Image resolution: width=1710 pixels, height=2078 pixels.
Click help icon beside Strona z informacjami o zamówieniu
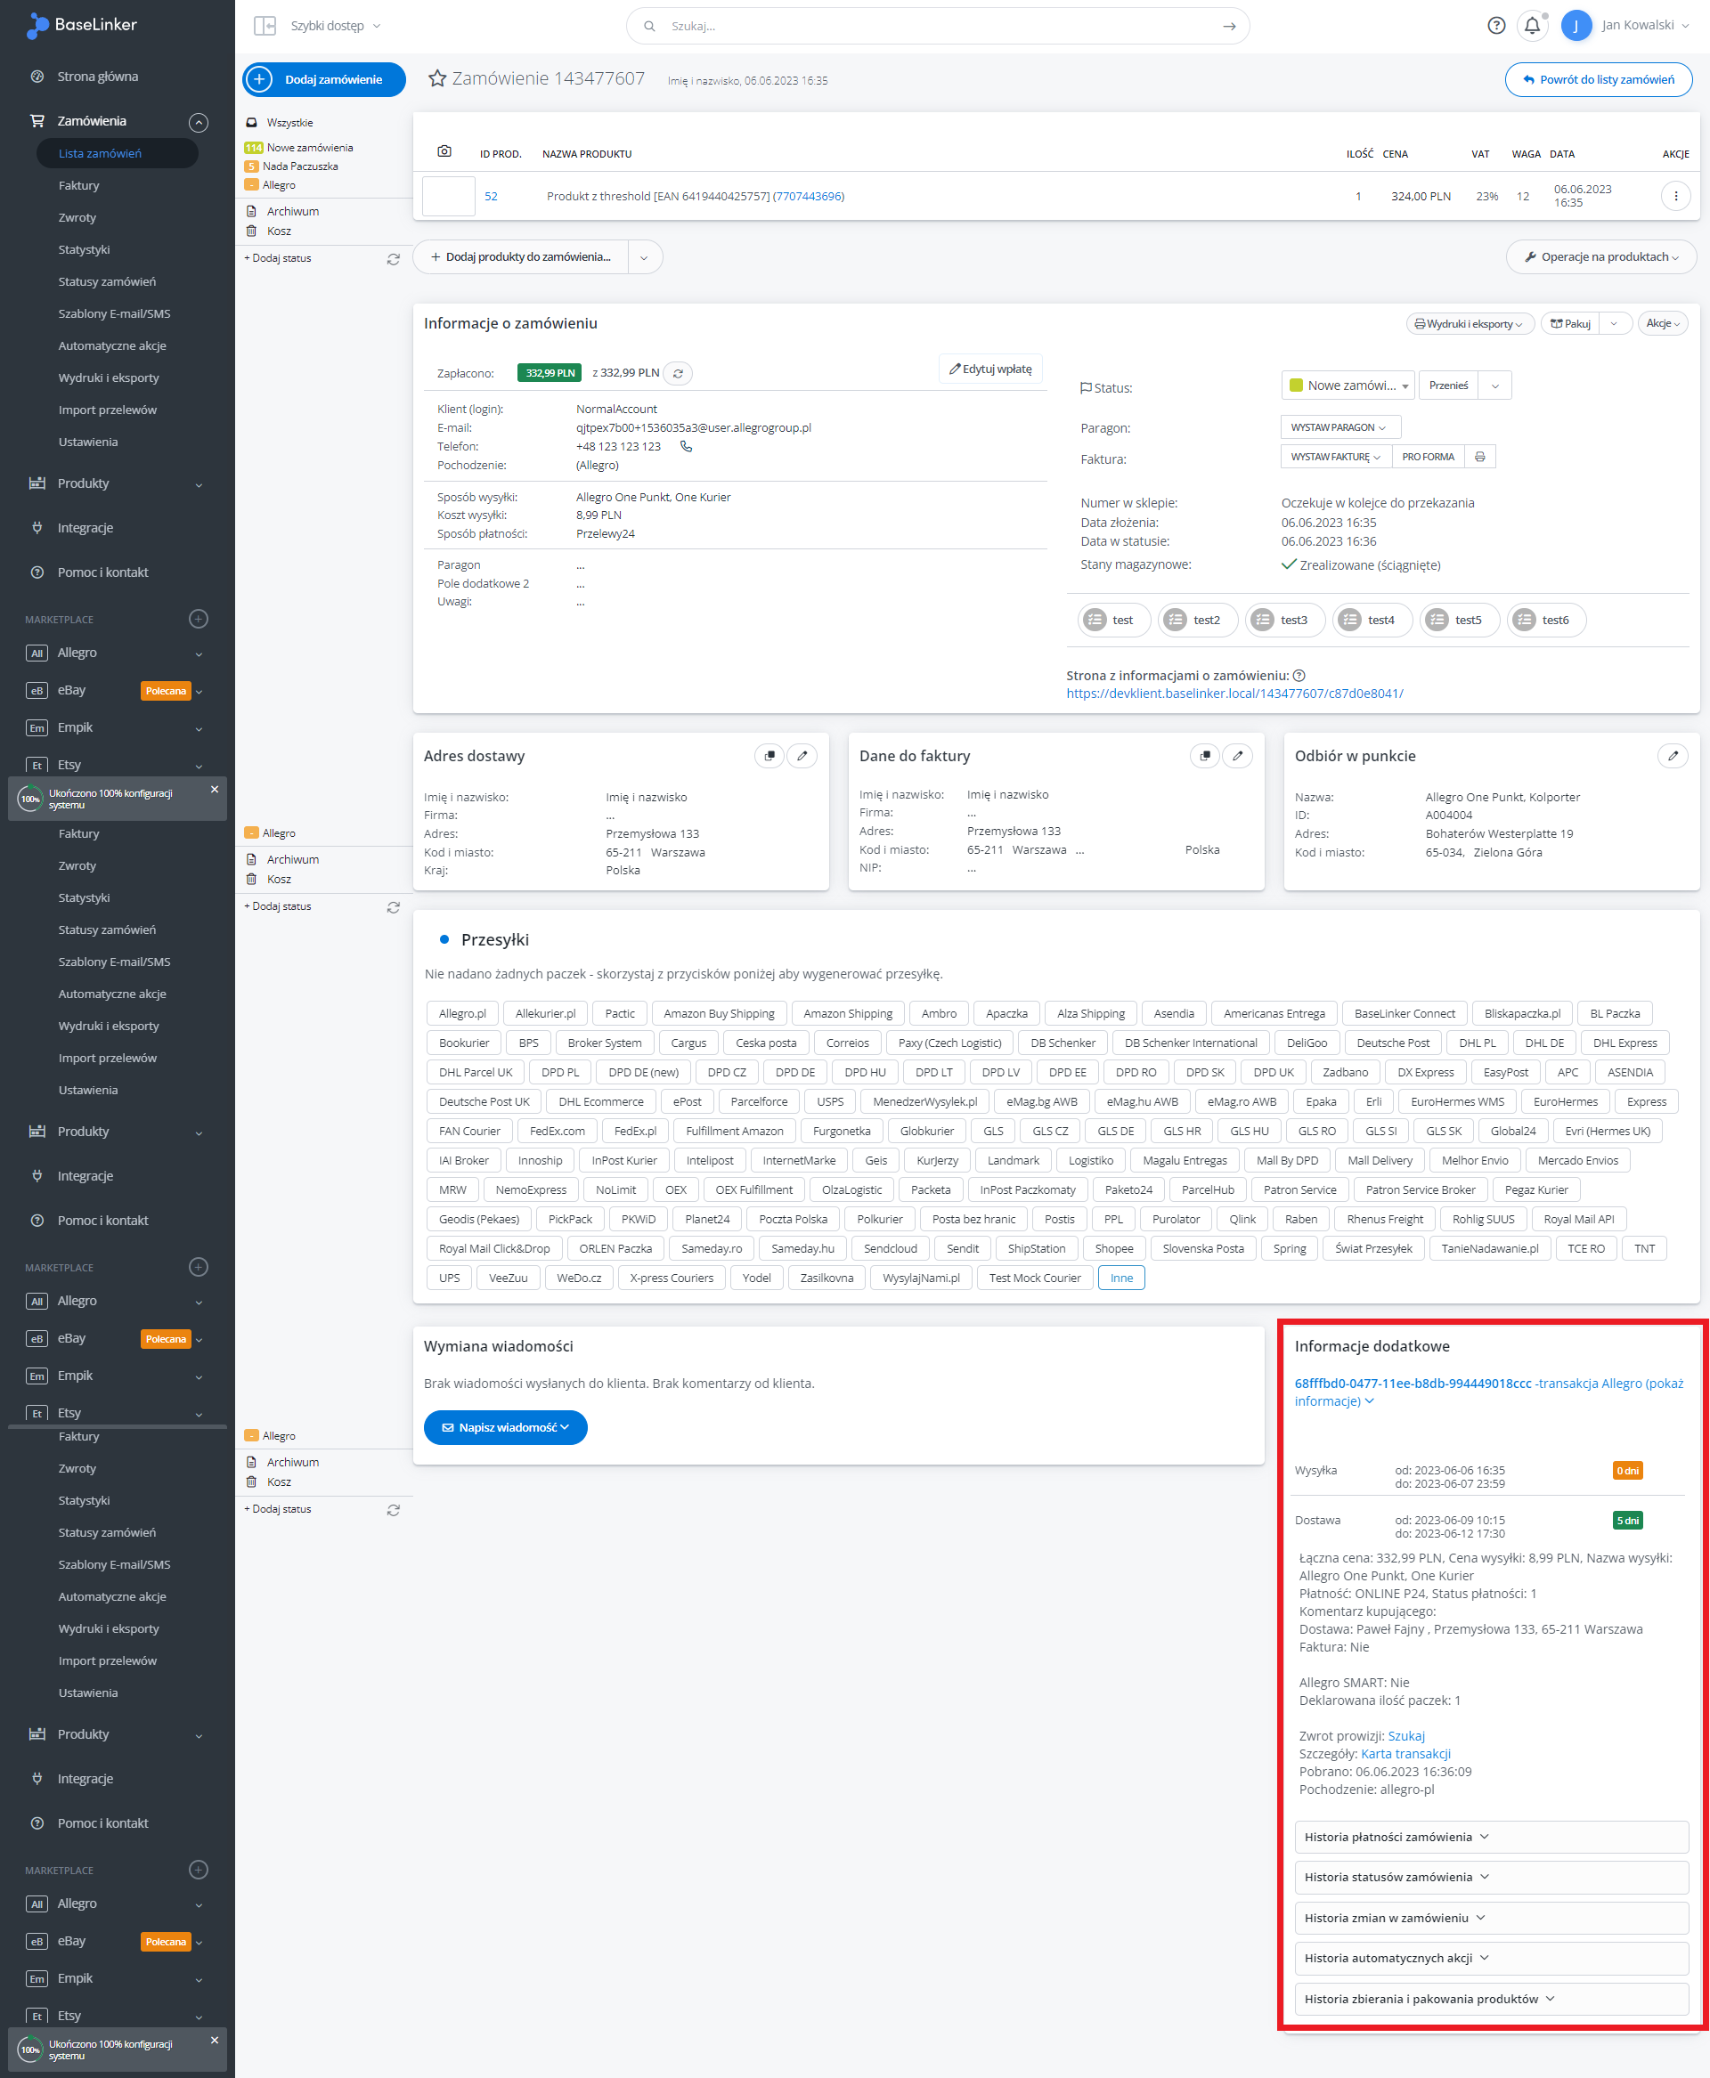coord(1299,676)
